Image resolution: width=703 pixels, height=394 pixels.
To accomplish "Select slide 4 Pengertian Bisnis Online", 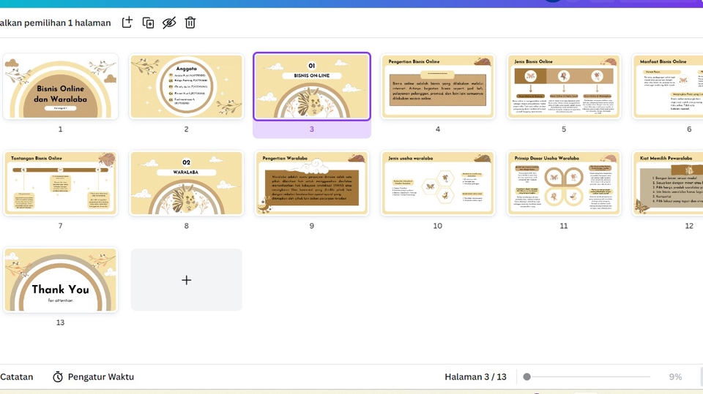I will click(438, 86).
